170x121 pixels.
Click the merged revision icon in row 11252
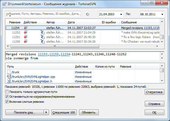point(42,32)
